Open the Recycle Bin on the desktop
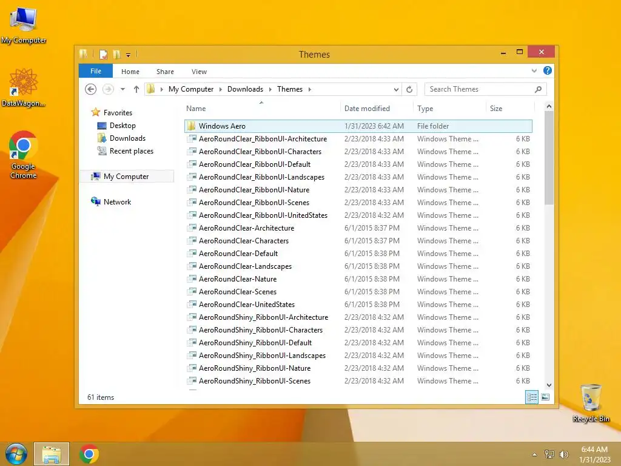 (x=591, y=403)
